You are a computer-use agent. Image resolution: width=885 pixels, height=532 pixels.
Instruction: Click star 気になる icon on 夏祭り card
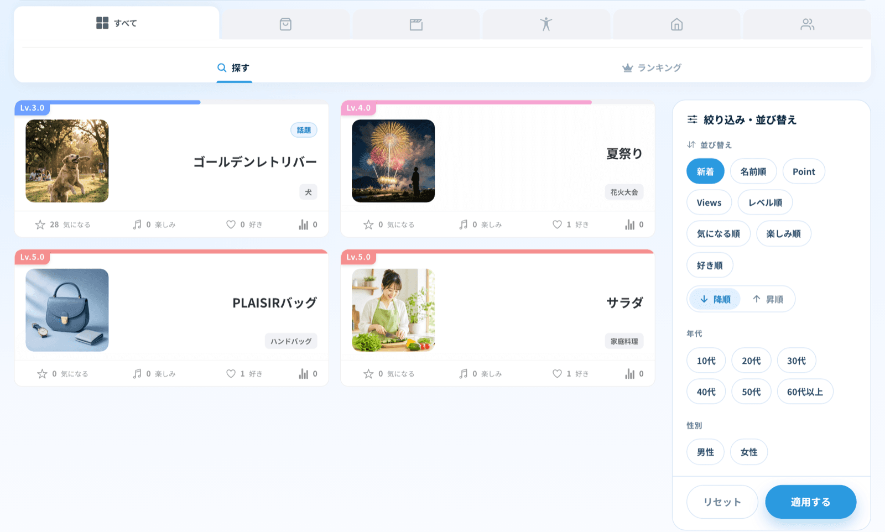point(368,225)
